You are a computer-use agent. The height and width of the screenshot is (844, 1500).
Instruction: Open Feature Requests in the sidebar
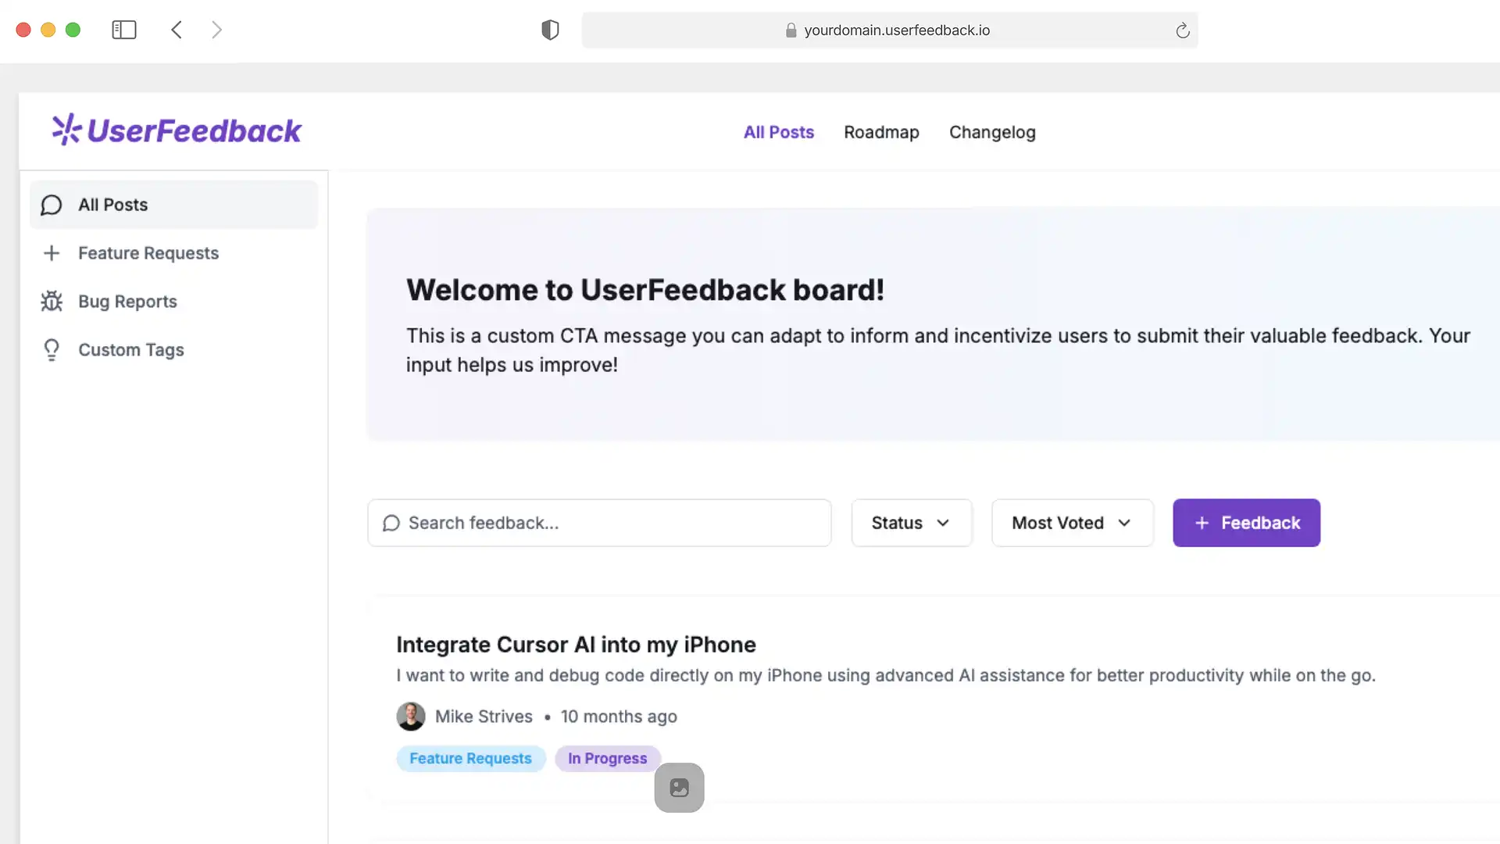click(x=148, y=253)
